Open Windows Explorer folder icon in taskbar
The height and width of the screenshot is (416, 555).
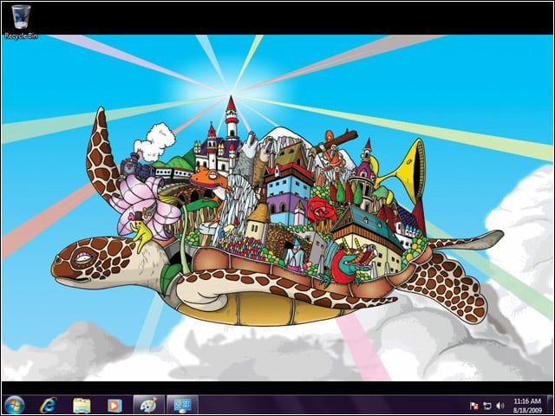(82, 406)
